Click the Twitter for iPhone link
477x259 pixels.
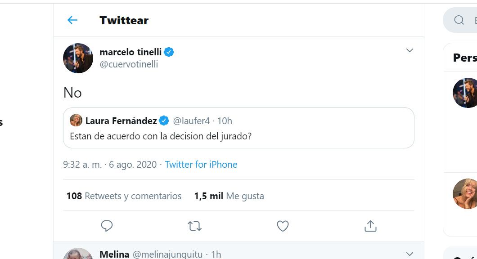click(x=201, y=165)
